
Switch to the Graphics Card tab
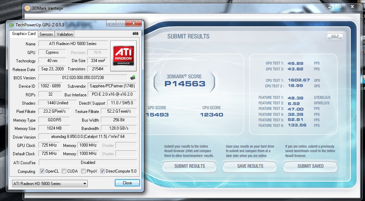pos(24,34)
